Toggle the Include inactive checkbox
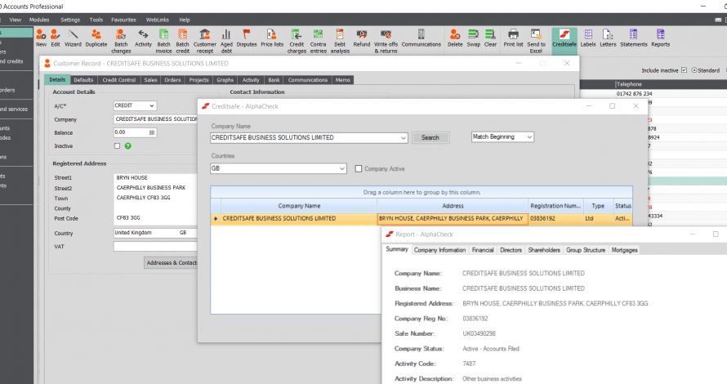The height and width of the screenshot is (384, 727). 684,70
